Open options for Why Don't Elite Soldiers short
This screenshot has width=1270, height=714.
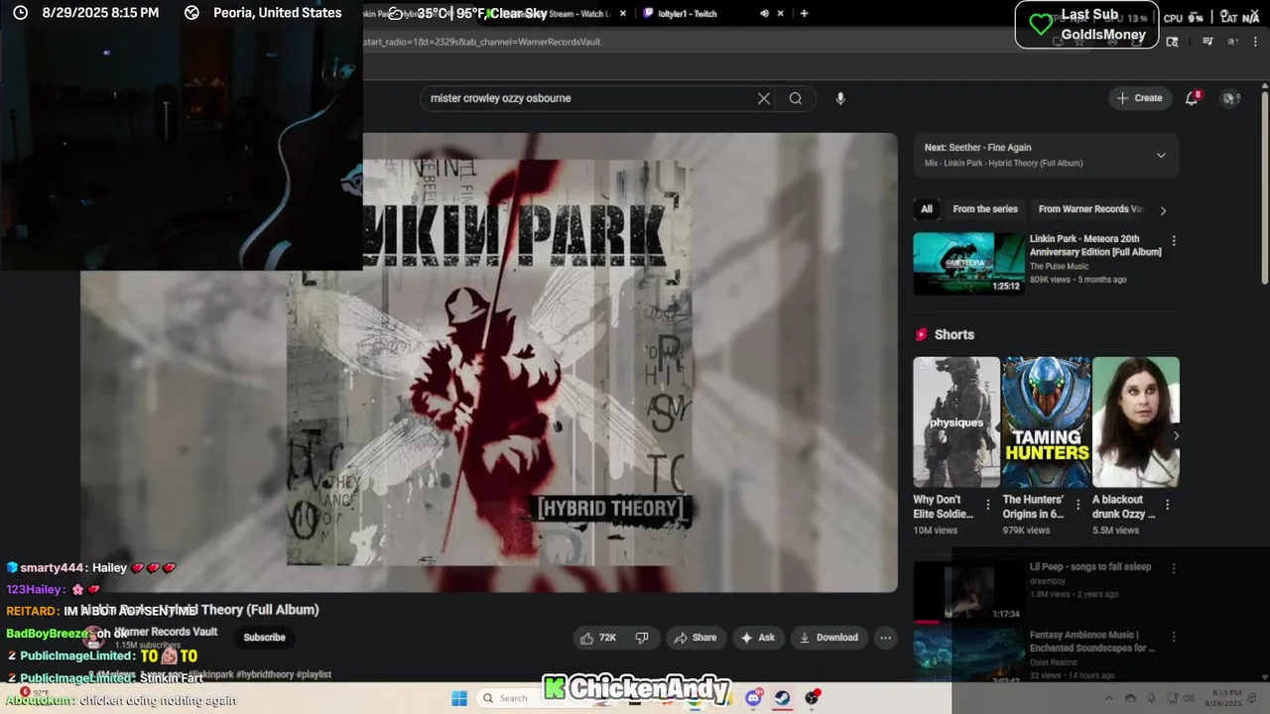coord(987,505)
